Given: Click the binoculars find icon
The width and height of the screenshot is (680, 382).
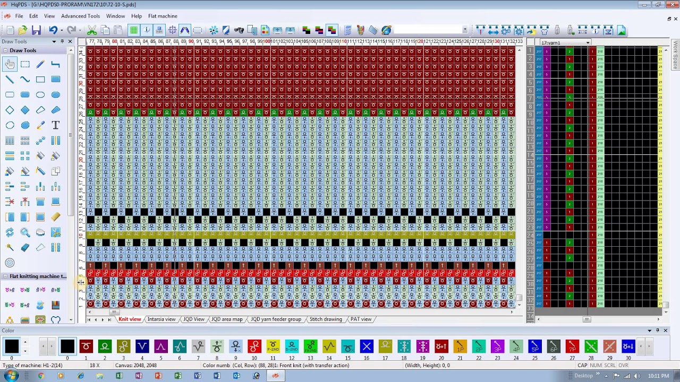Looking at the screenshot, I should tap(239, 30).
